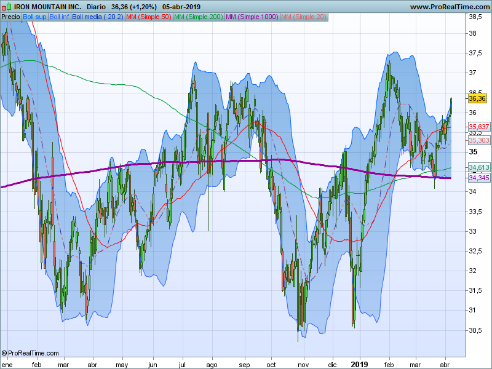
Task: Select the MM (Simple 1000) legend
Action: click(252, 17)
